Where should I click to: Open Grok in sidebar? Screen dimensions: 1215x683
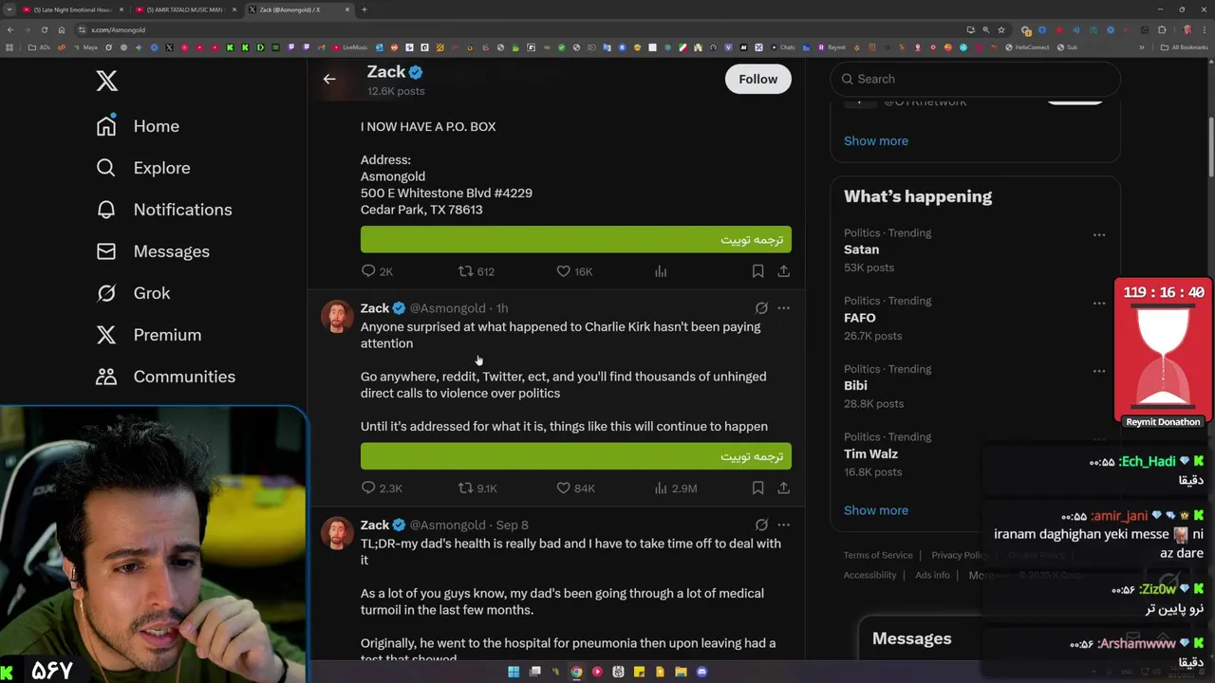(133, 293)
